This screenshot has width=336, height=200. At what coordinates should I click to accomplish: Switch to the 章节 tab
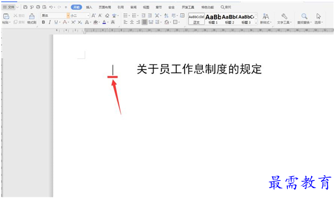(159, 7)
